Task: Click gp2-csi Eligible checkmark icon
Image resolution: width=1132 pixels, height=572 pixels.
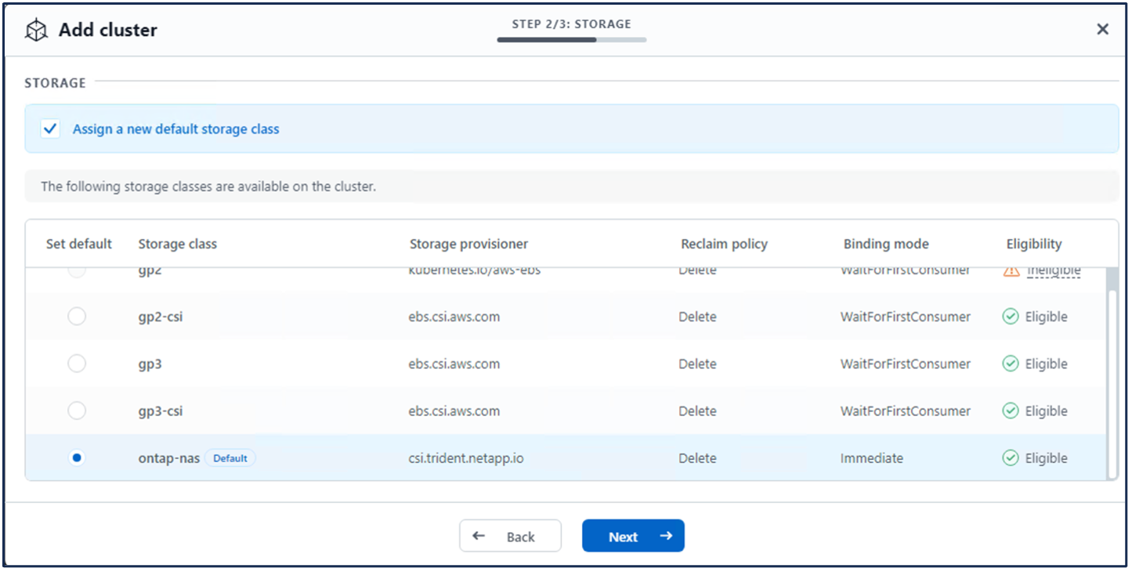Action: point(1011,317)
